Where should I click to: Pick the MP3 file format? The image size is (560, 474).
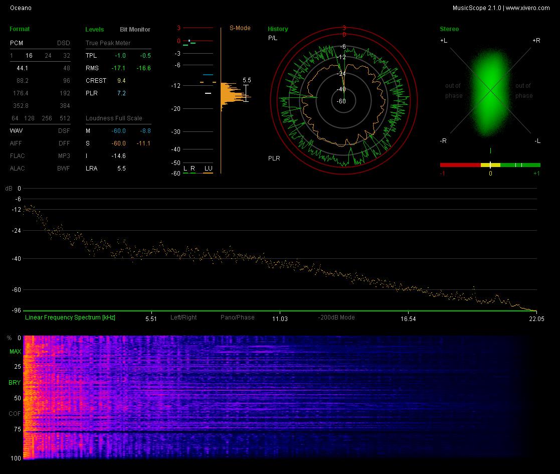point(64,155)
